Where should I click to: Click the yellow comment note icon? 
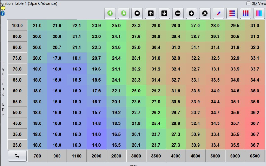click(3, 9)
